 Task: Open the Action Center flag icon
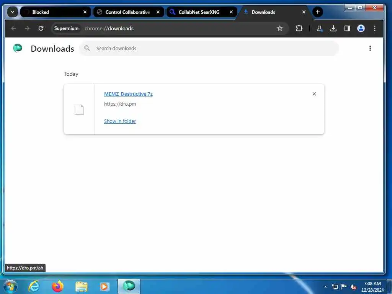click(x=344, y=286)
